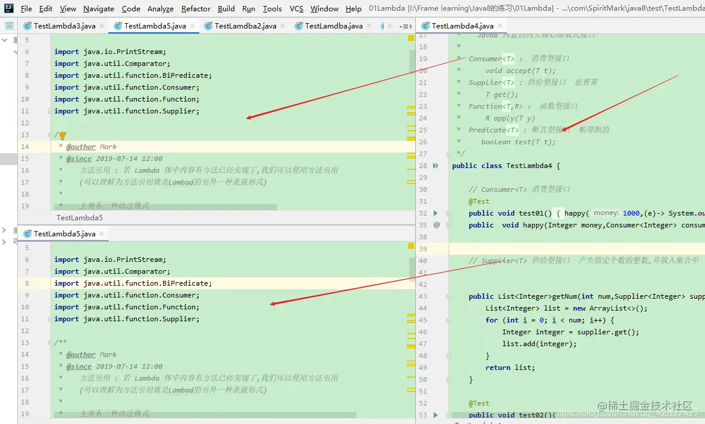Close the TestLambda4.java tab

tap(500, 26)
